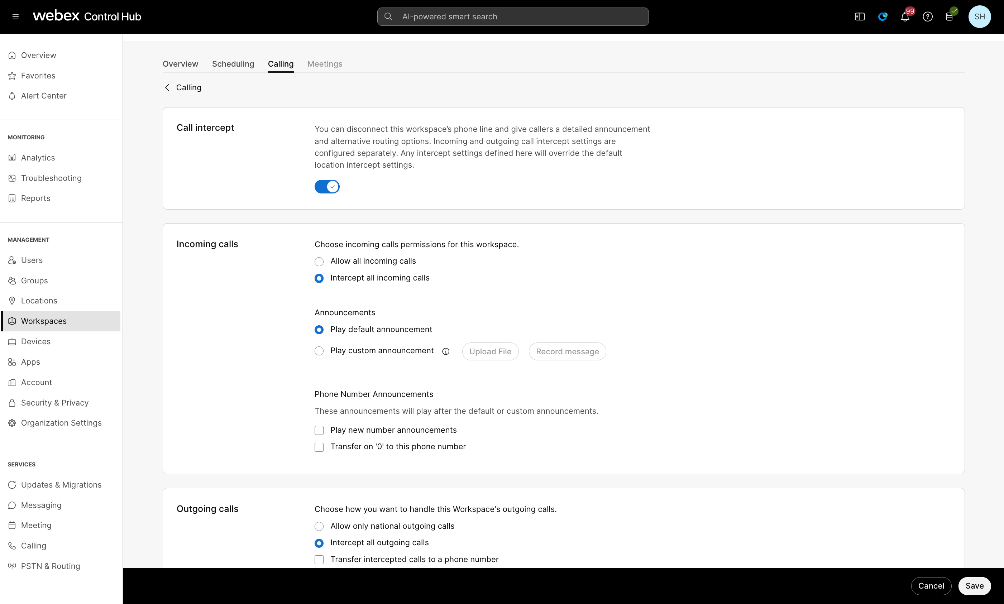Open the notifications bell in the header
The height and width of the screenshot is (604, 1004).
coord(905,16)
